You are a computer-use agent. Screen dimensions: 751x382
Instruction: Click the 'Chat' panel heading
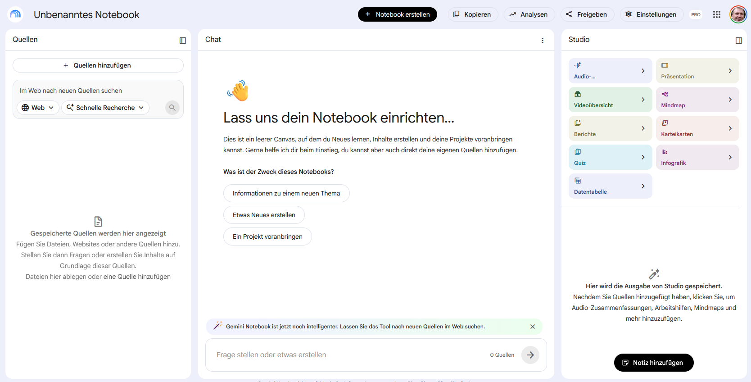[x=213, y=40]
